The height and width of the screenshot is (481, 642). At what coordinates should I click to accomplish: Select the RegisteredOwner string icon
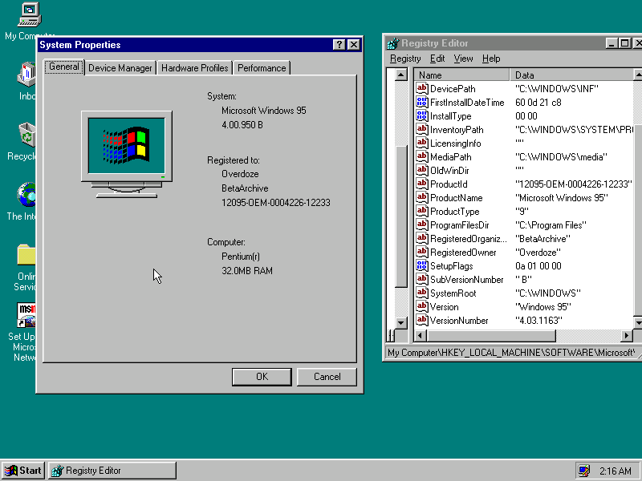421,253
